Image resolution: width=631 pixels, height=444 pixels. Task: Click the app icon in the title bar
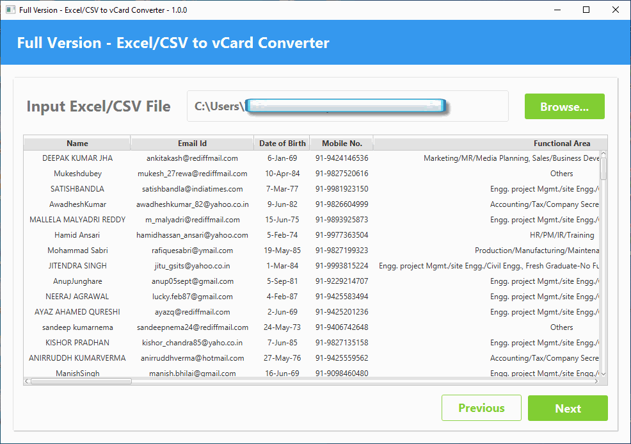[10, 10]
